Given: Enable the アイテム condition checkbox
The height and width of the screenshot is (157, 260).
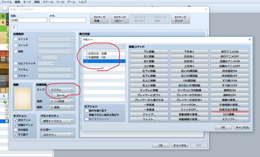Looking at the screenshot, I should pos(15,70).
